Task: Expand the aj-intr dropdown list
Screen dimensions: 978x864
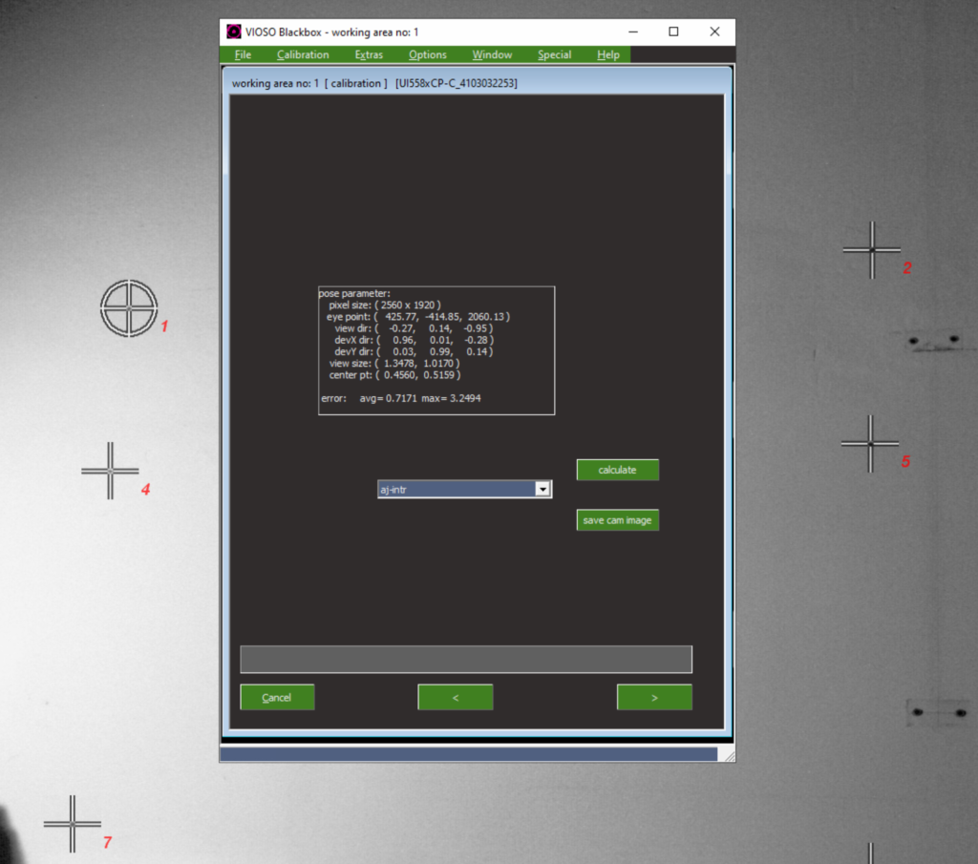Action: (x=542, y=489)
